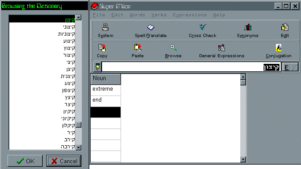Confirm selection with the OK button

pos(25,161)
